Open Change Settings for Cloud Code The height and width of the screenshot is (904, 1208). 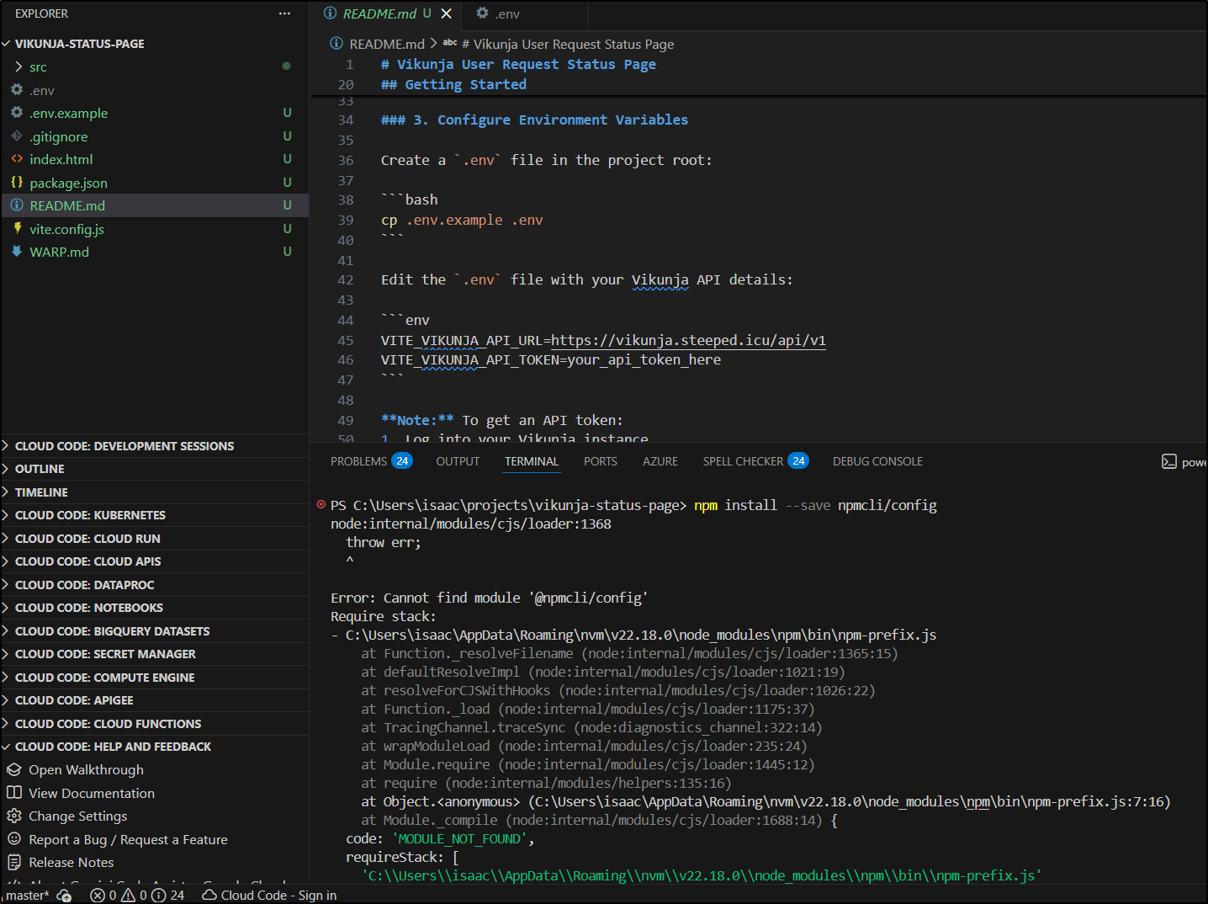coord(77,816)
